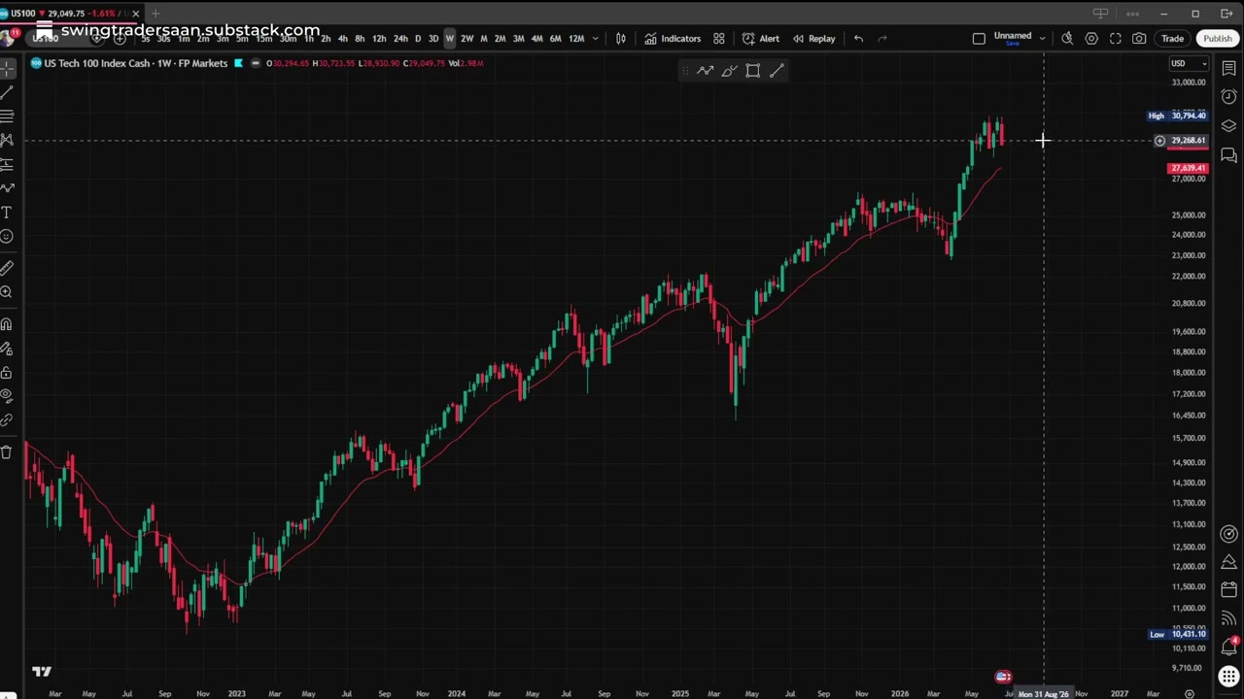1244x699 pixels.
Task: Expand the Unnamed layout dropdown arrow
Action: pyautogui.click(x=1042, y=39)
